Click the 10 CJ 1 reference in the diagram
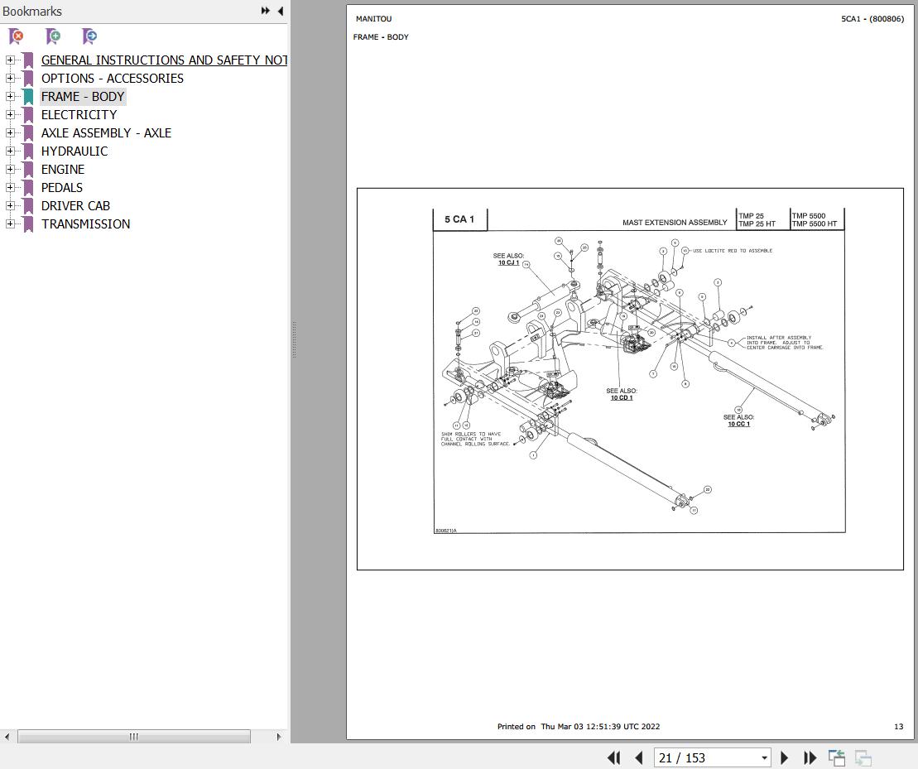 tap(508, 262)
